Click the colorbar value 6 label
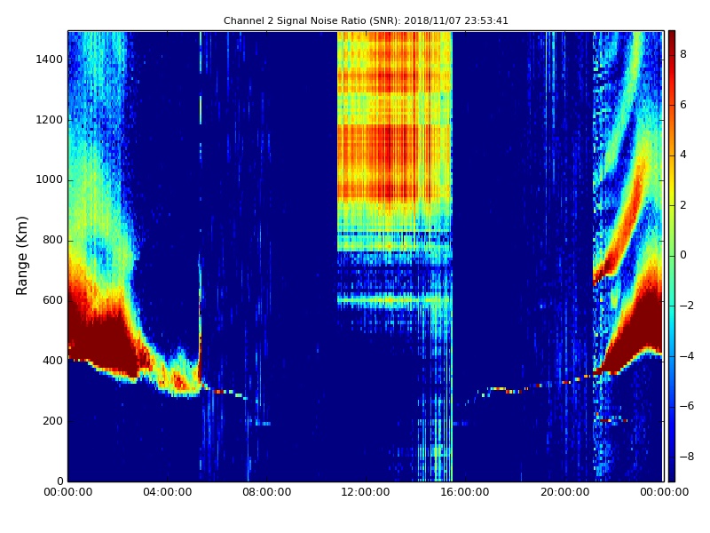The image size is (710, 533). 683,105
